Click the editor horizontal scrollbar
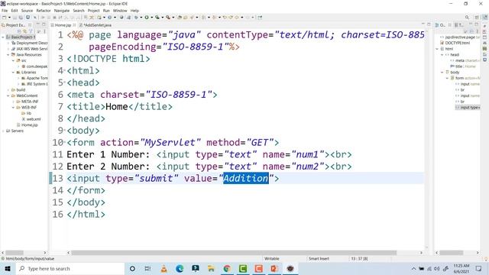The height and width of the screenshot is (275, 489). pyautogui.click(x=234, y=253)
